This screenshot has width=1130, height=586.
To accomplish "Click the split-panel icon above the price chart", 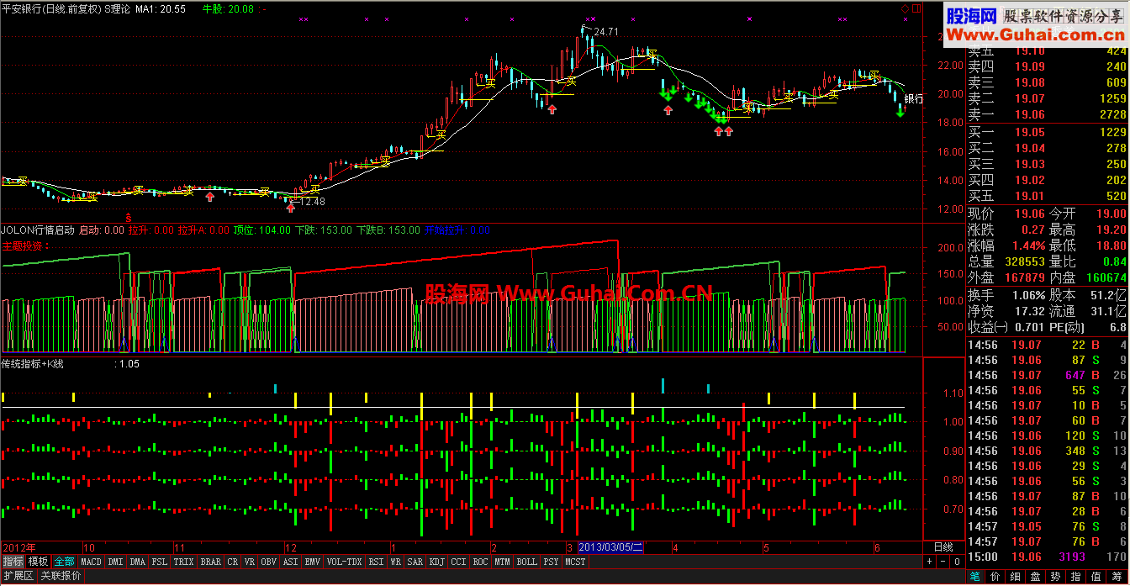I will coord(916,8).
